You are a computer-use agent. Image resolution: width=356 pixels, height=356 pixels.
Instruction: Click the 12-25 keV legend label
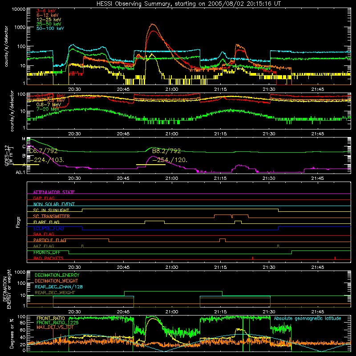[x=49, y=20]
